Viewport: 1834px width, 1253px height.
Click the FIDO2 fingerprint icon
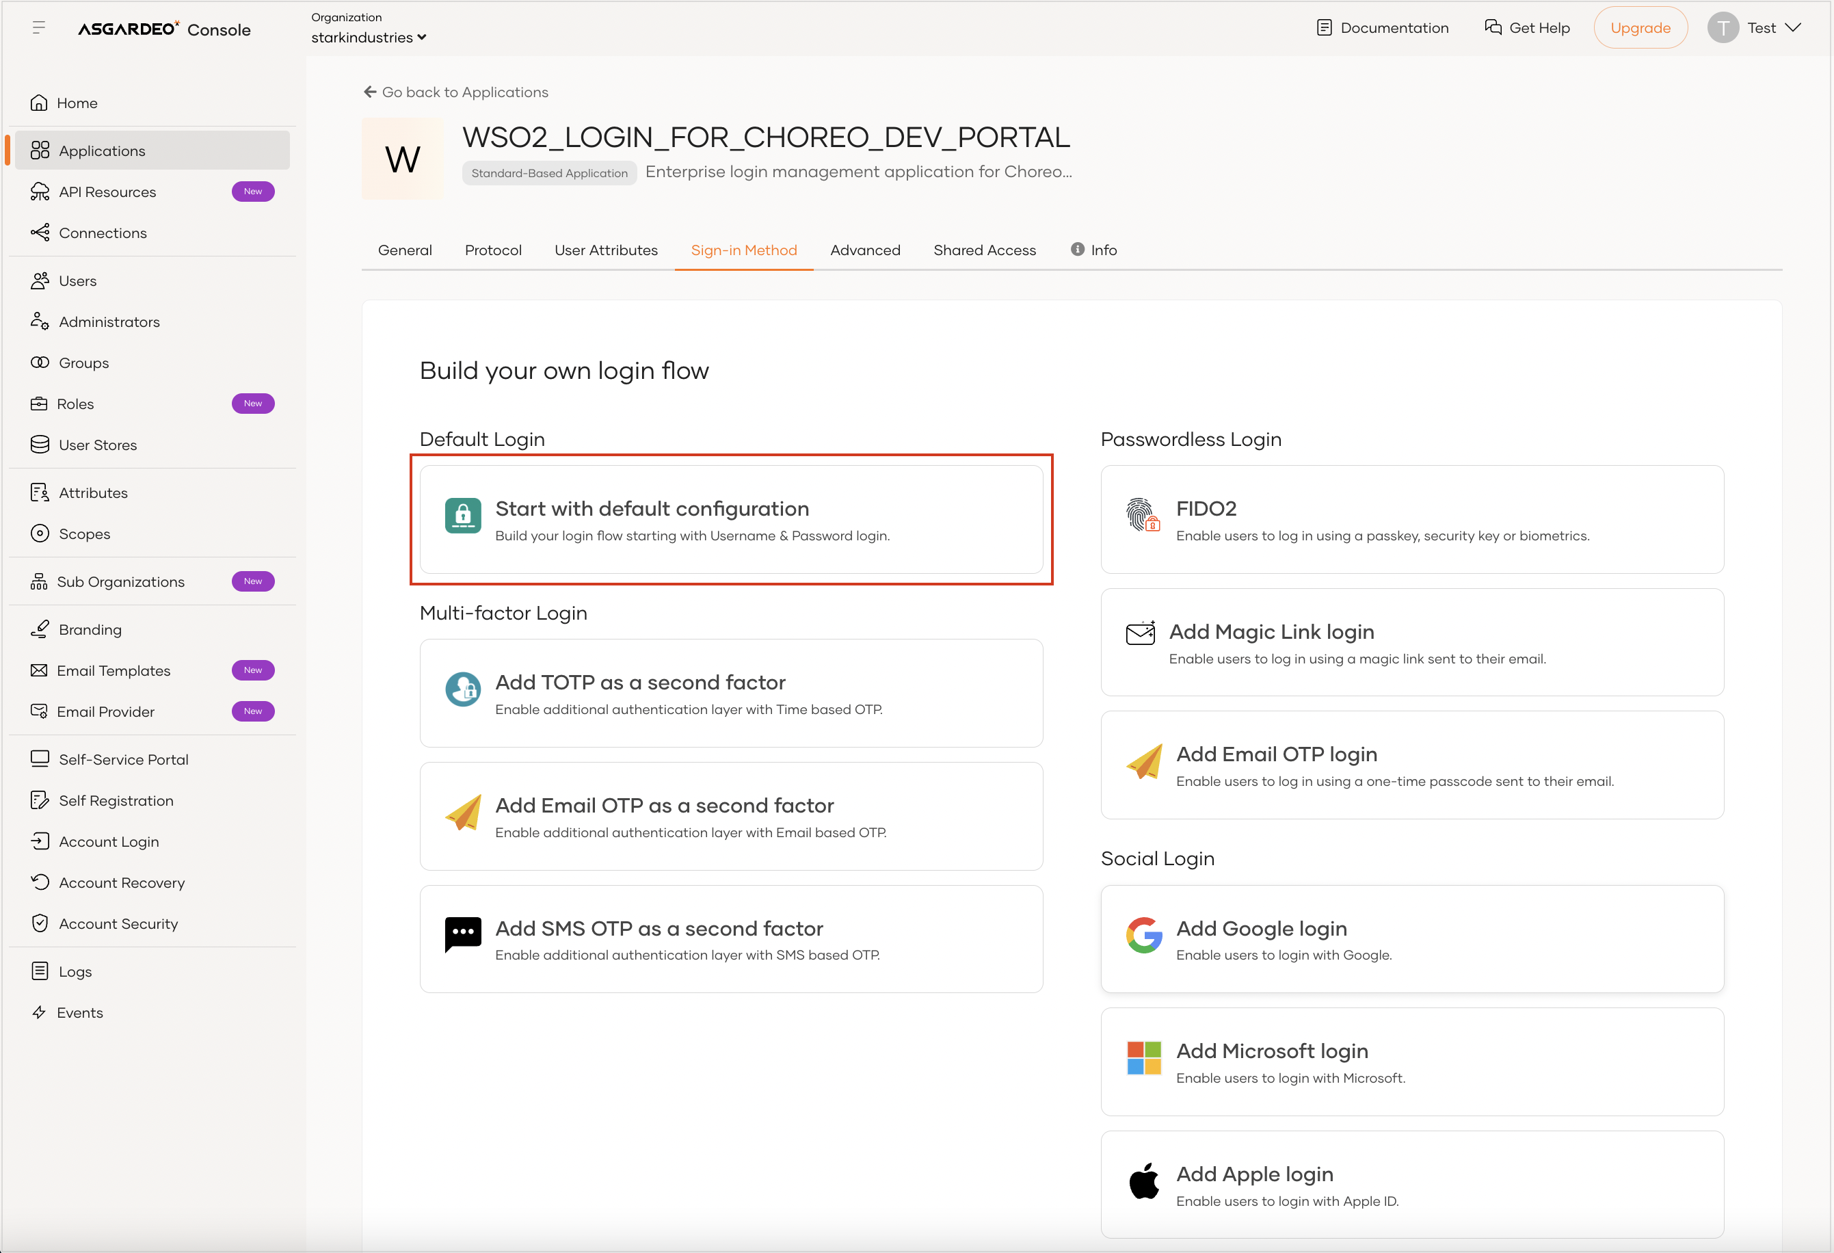(1142, 514)
